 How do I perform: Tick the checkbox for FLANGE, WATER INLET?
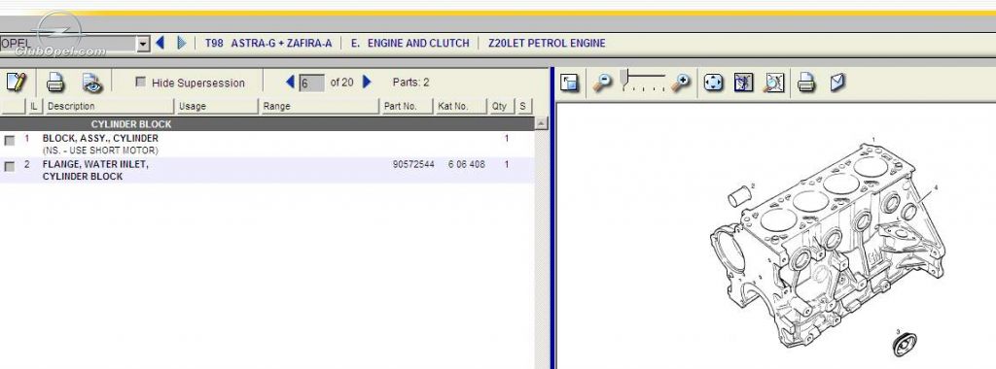point(10,166)
